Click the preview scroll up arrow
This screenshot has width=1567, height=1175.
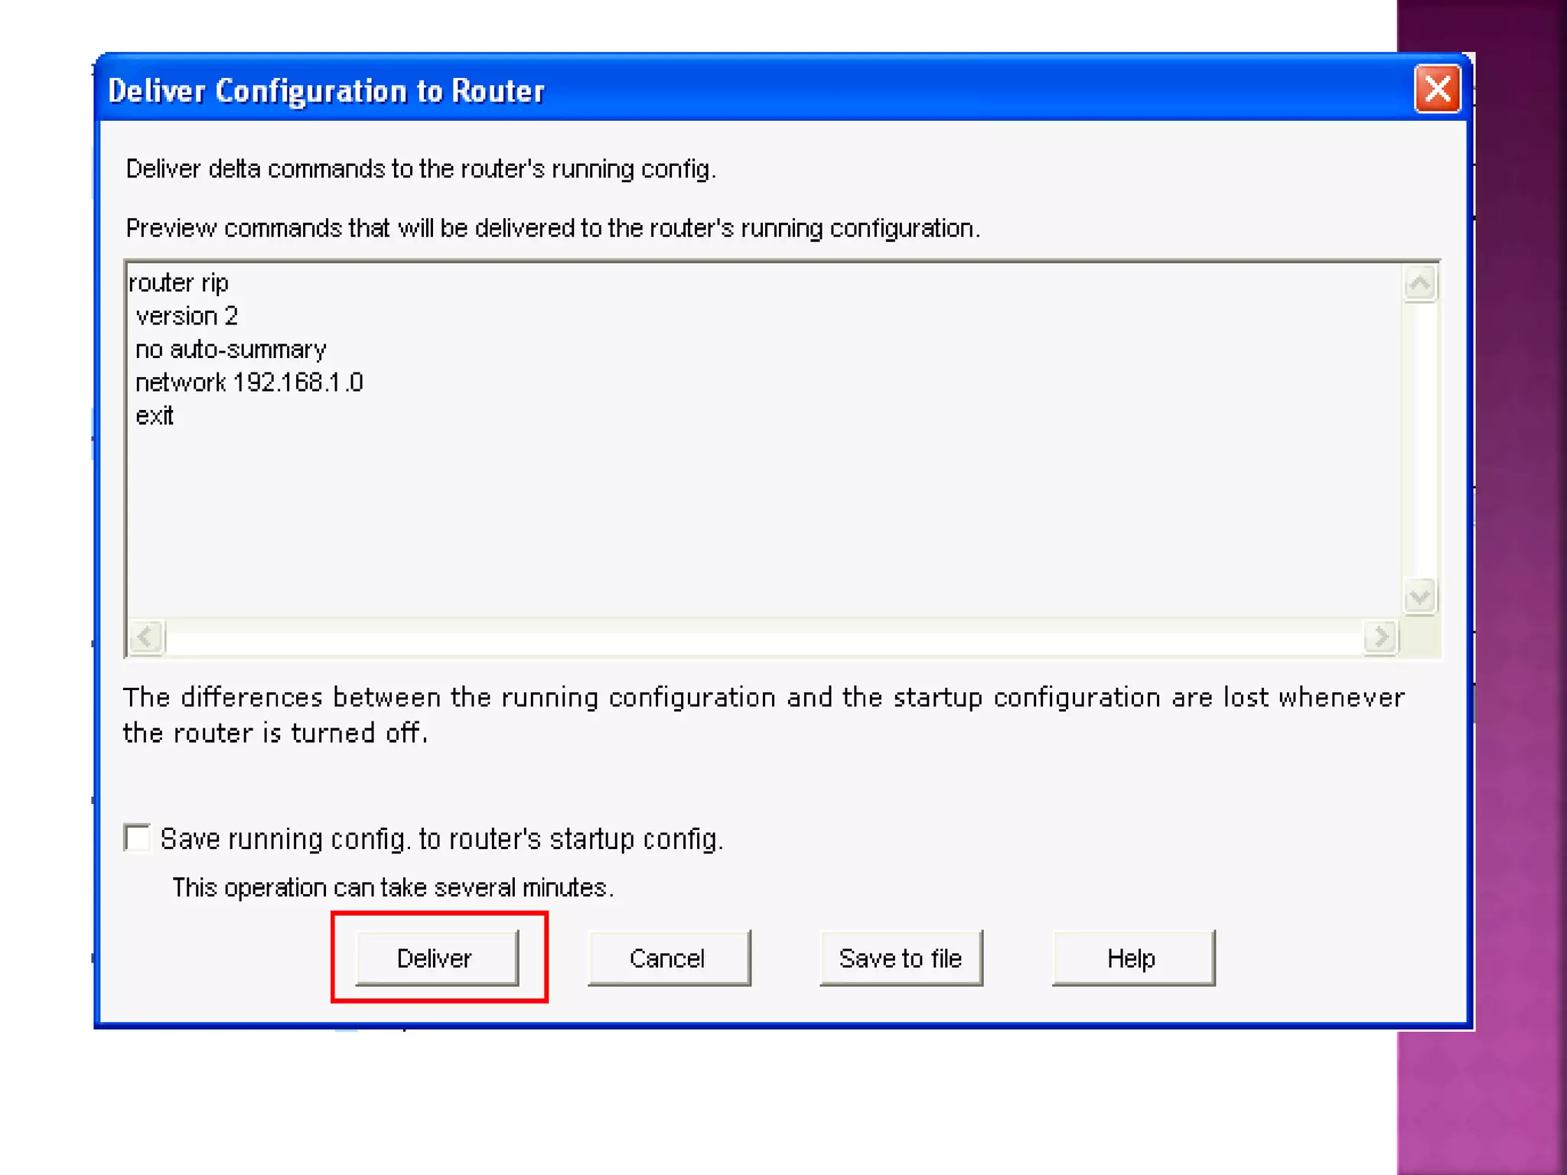tap(1419, 285)
